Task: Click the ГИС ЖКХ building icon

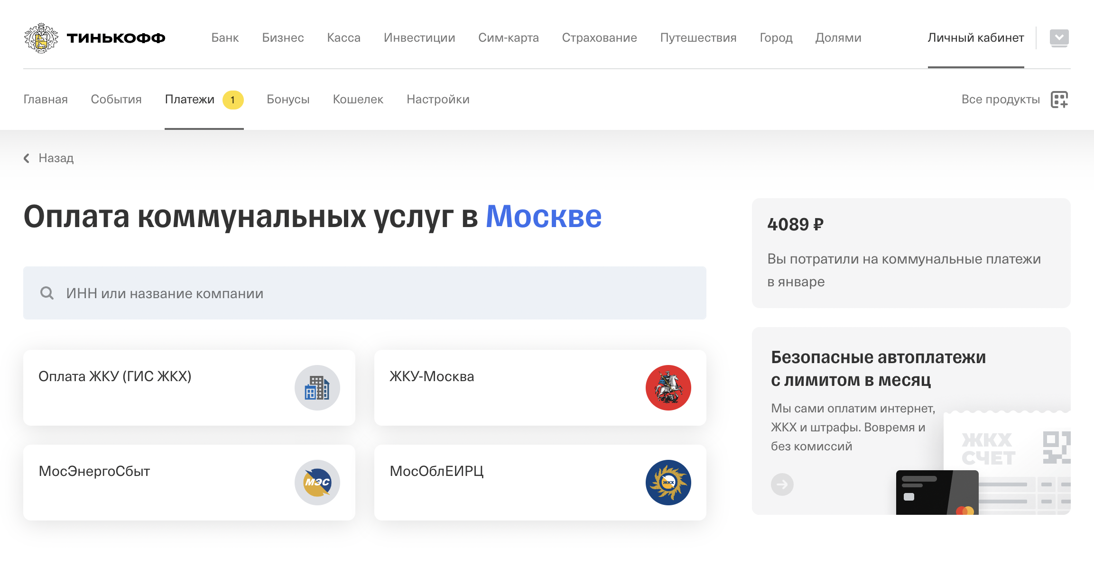Action: (317, 388)
